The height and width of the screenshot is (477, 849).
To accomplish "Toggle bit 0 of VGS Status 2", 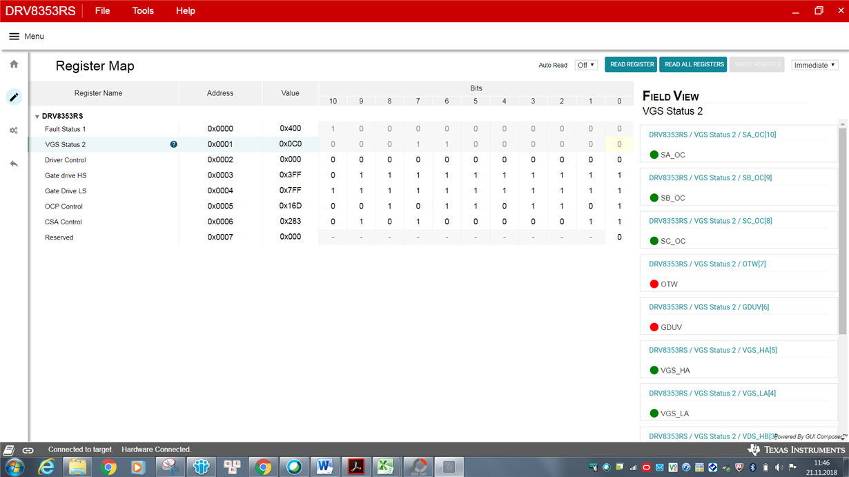I will pos(619,144).
